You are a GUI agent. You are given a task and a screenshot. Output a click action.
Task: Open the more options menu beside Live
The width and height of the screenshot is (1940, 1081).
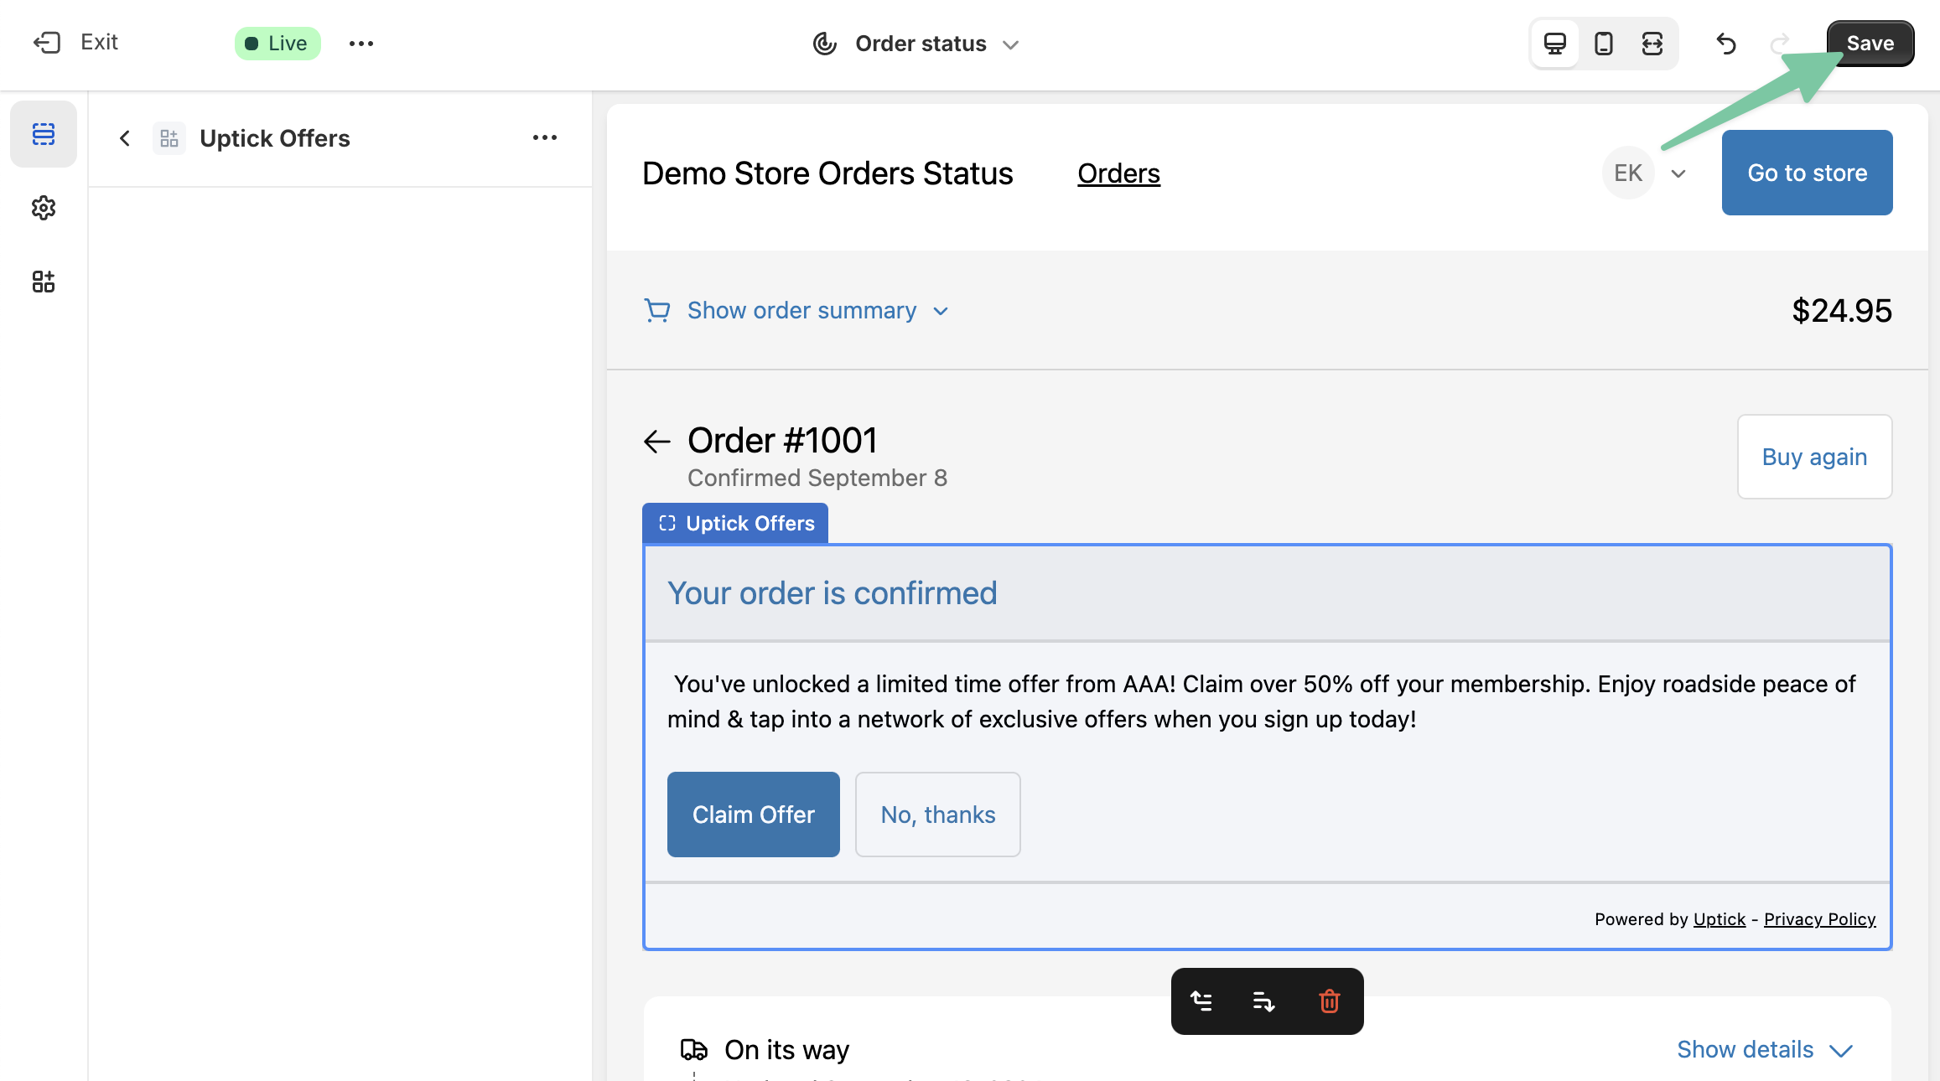tap(361, 44)
